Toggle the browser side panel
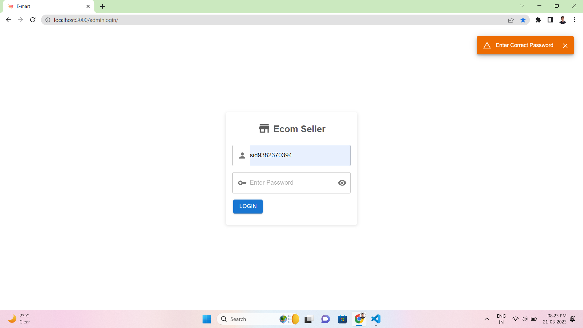583x328 pixels. [550, 20]
